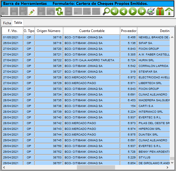Image resolution: width=176 pixels, height=171 pixels.
Task: Sort by the F. Vto. column header
Action: coord(13,31)
